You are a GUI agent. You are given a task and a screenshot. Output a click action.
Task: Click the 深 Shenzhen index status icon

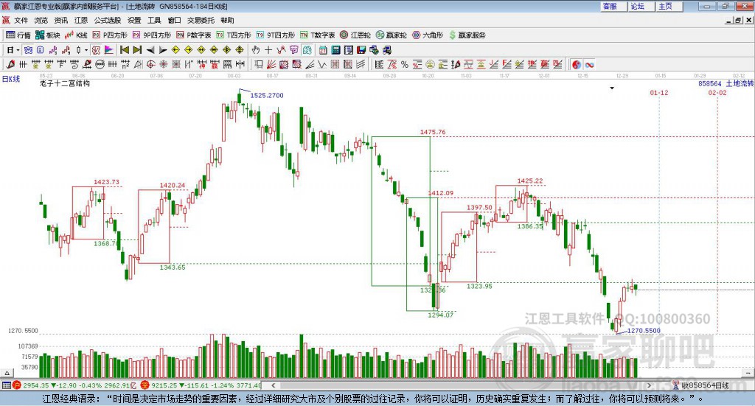pyautogui.click(x=145, y=385)
